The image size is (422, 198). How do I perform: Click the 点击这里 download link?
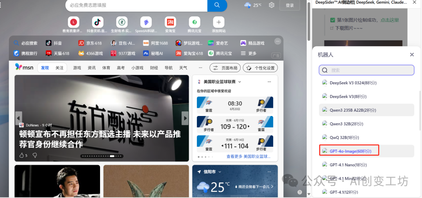point(390,20)
